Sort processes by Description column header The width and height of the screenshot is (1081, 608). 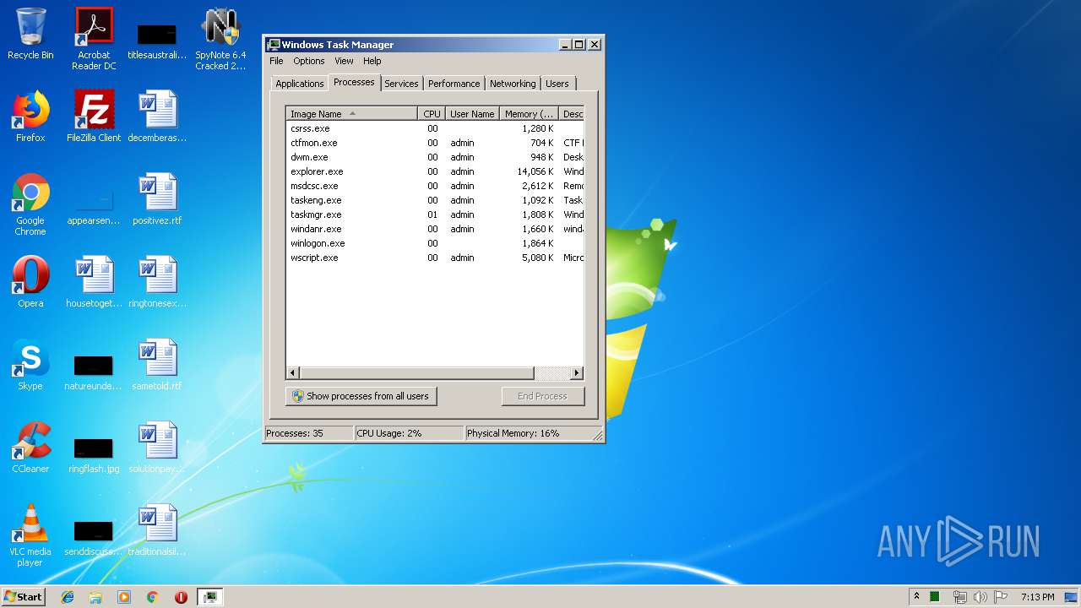(572, 114)
